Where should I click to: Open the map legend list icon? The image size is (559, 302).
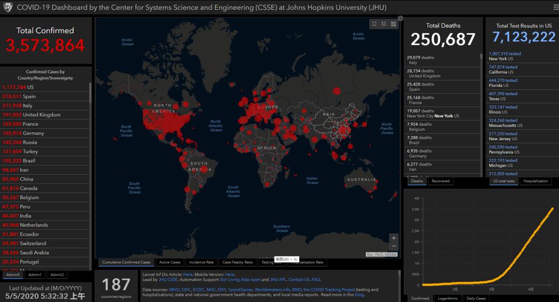point(384,24)
